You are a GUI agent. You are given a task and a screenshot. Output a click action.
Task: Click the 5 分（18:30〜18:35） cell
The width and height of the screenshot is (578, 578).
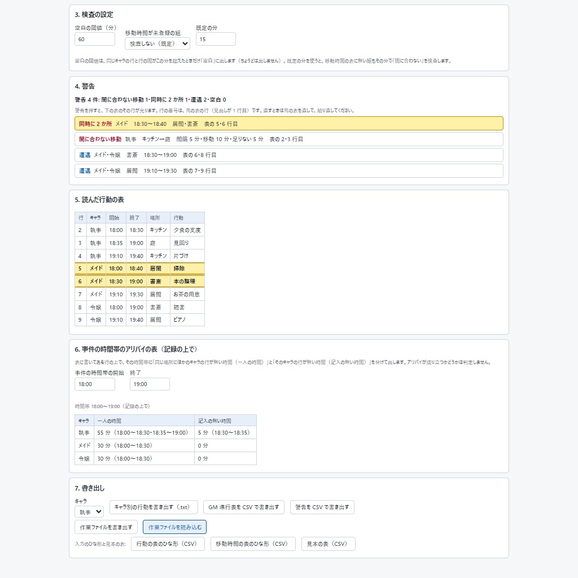coord(225,432)
